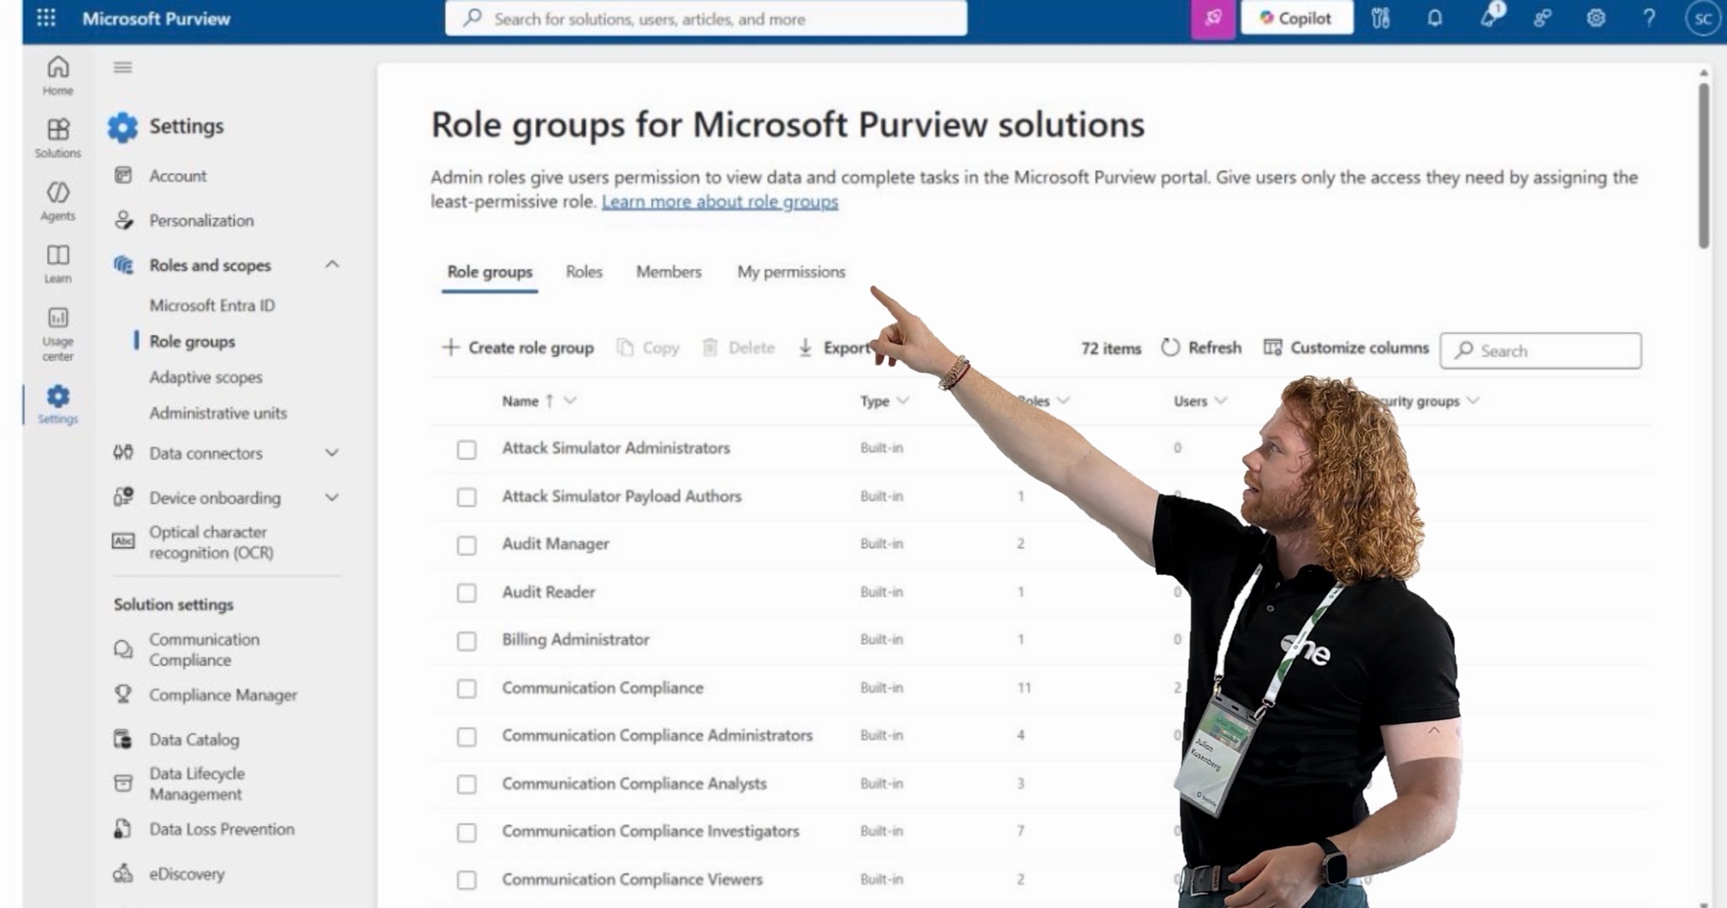Image resolution: width=1727 pixels, height=908 pixels.
Task: Click Customize columns
Action: click(x=1346, y=348)
